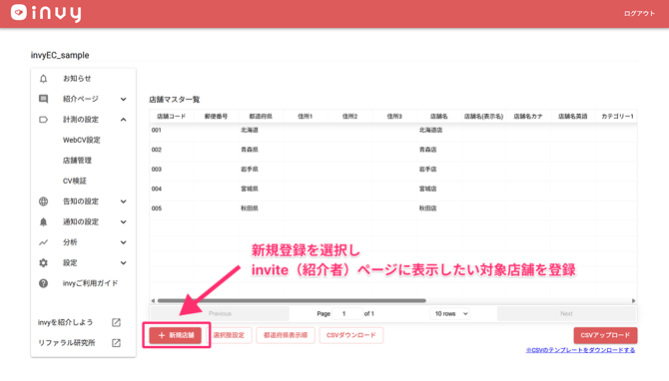Open 店舗管理 submenu item
This screenshot has width=669, height=381.
coord(77,161)
